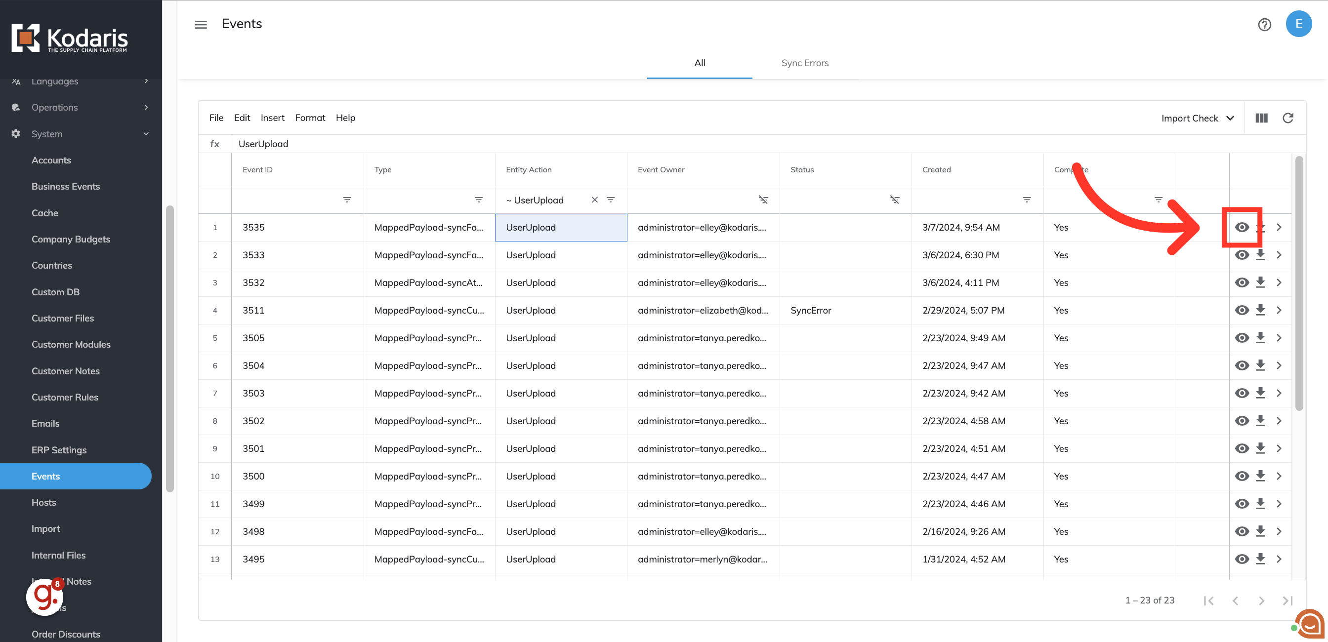Open the Created column filter icon

click(x=1027, y=200)
